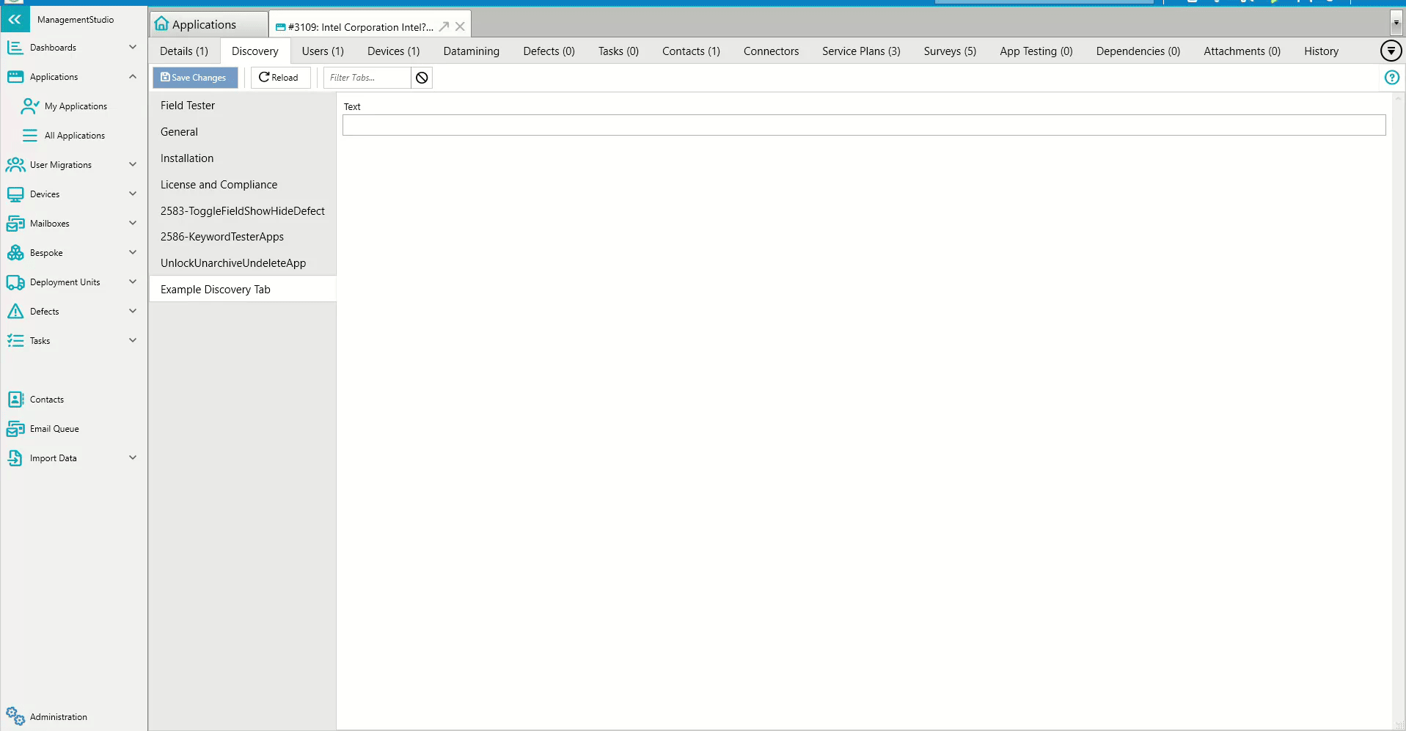
Task: Click the Text input field
Action: point(864,125)
